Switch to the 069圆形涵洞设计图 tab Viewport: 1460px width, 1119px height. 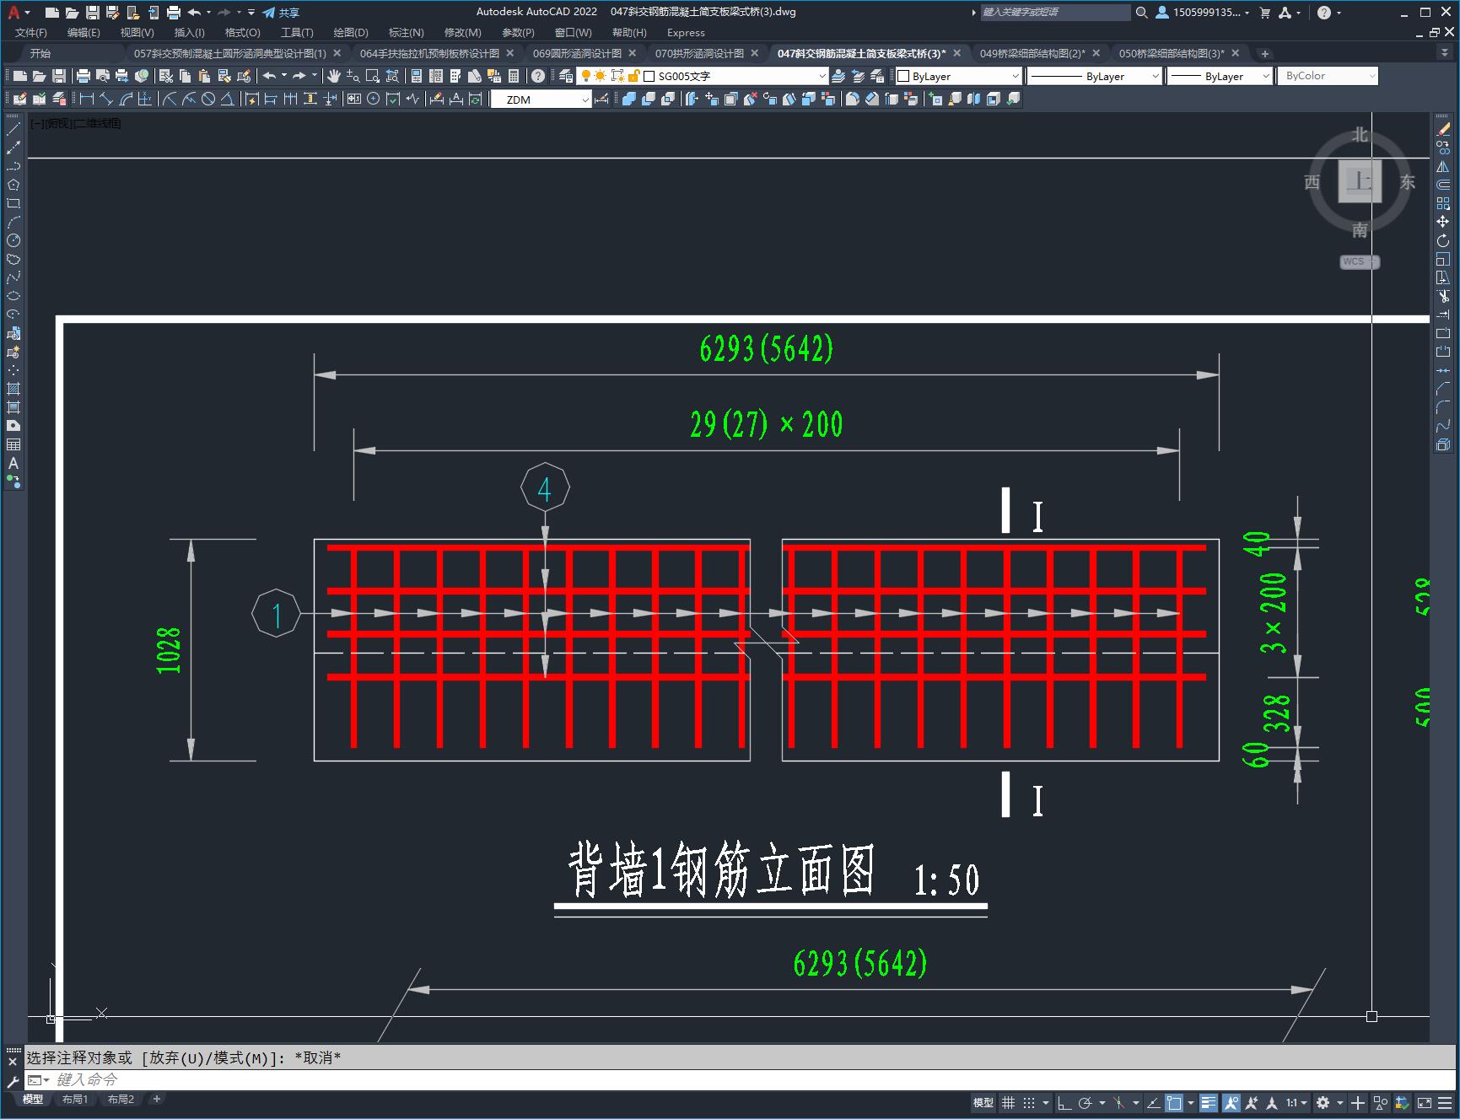pos(577,53)
